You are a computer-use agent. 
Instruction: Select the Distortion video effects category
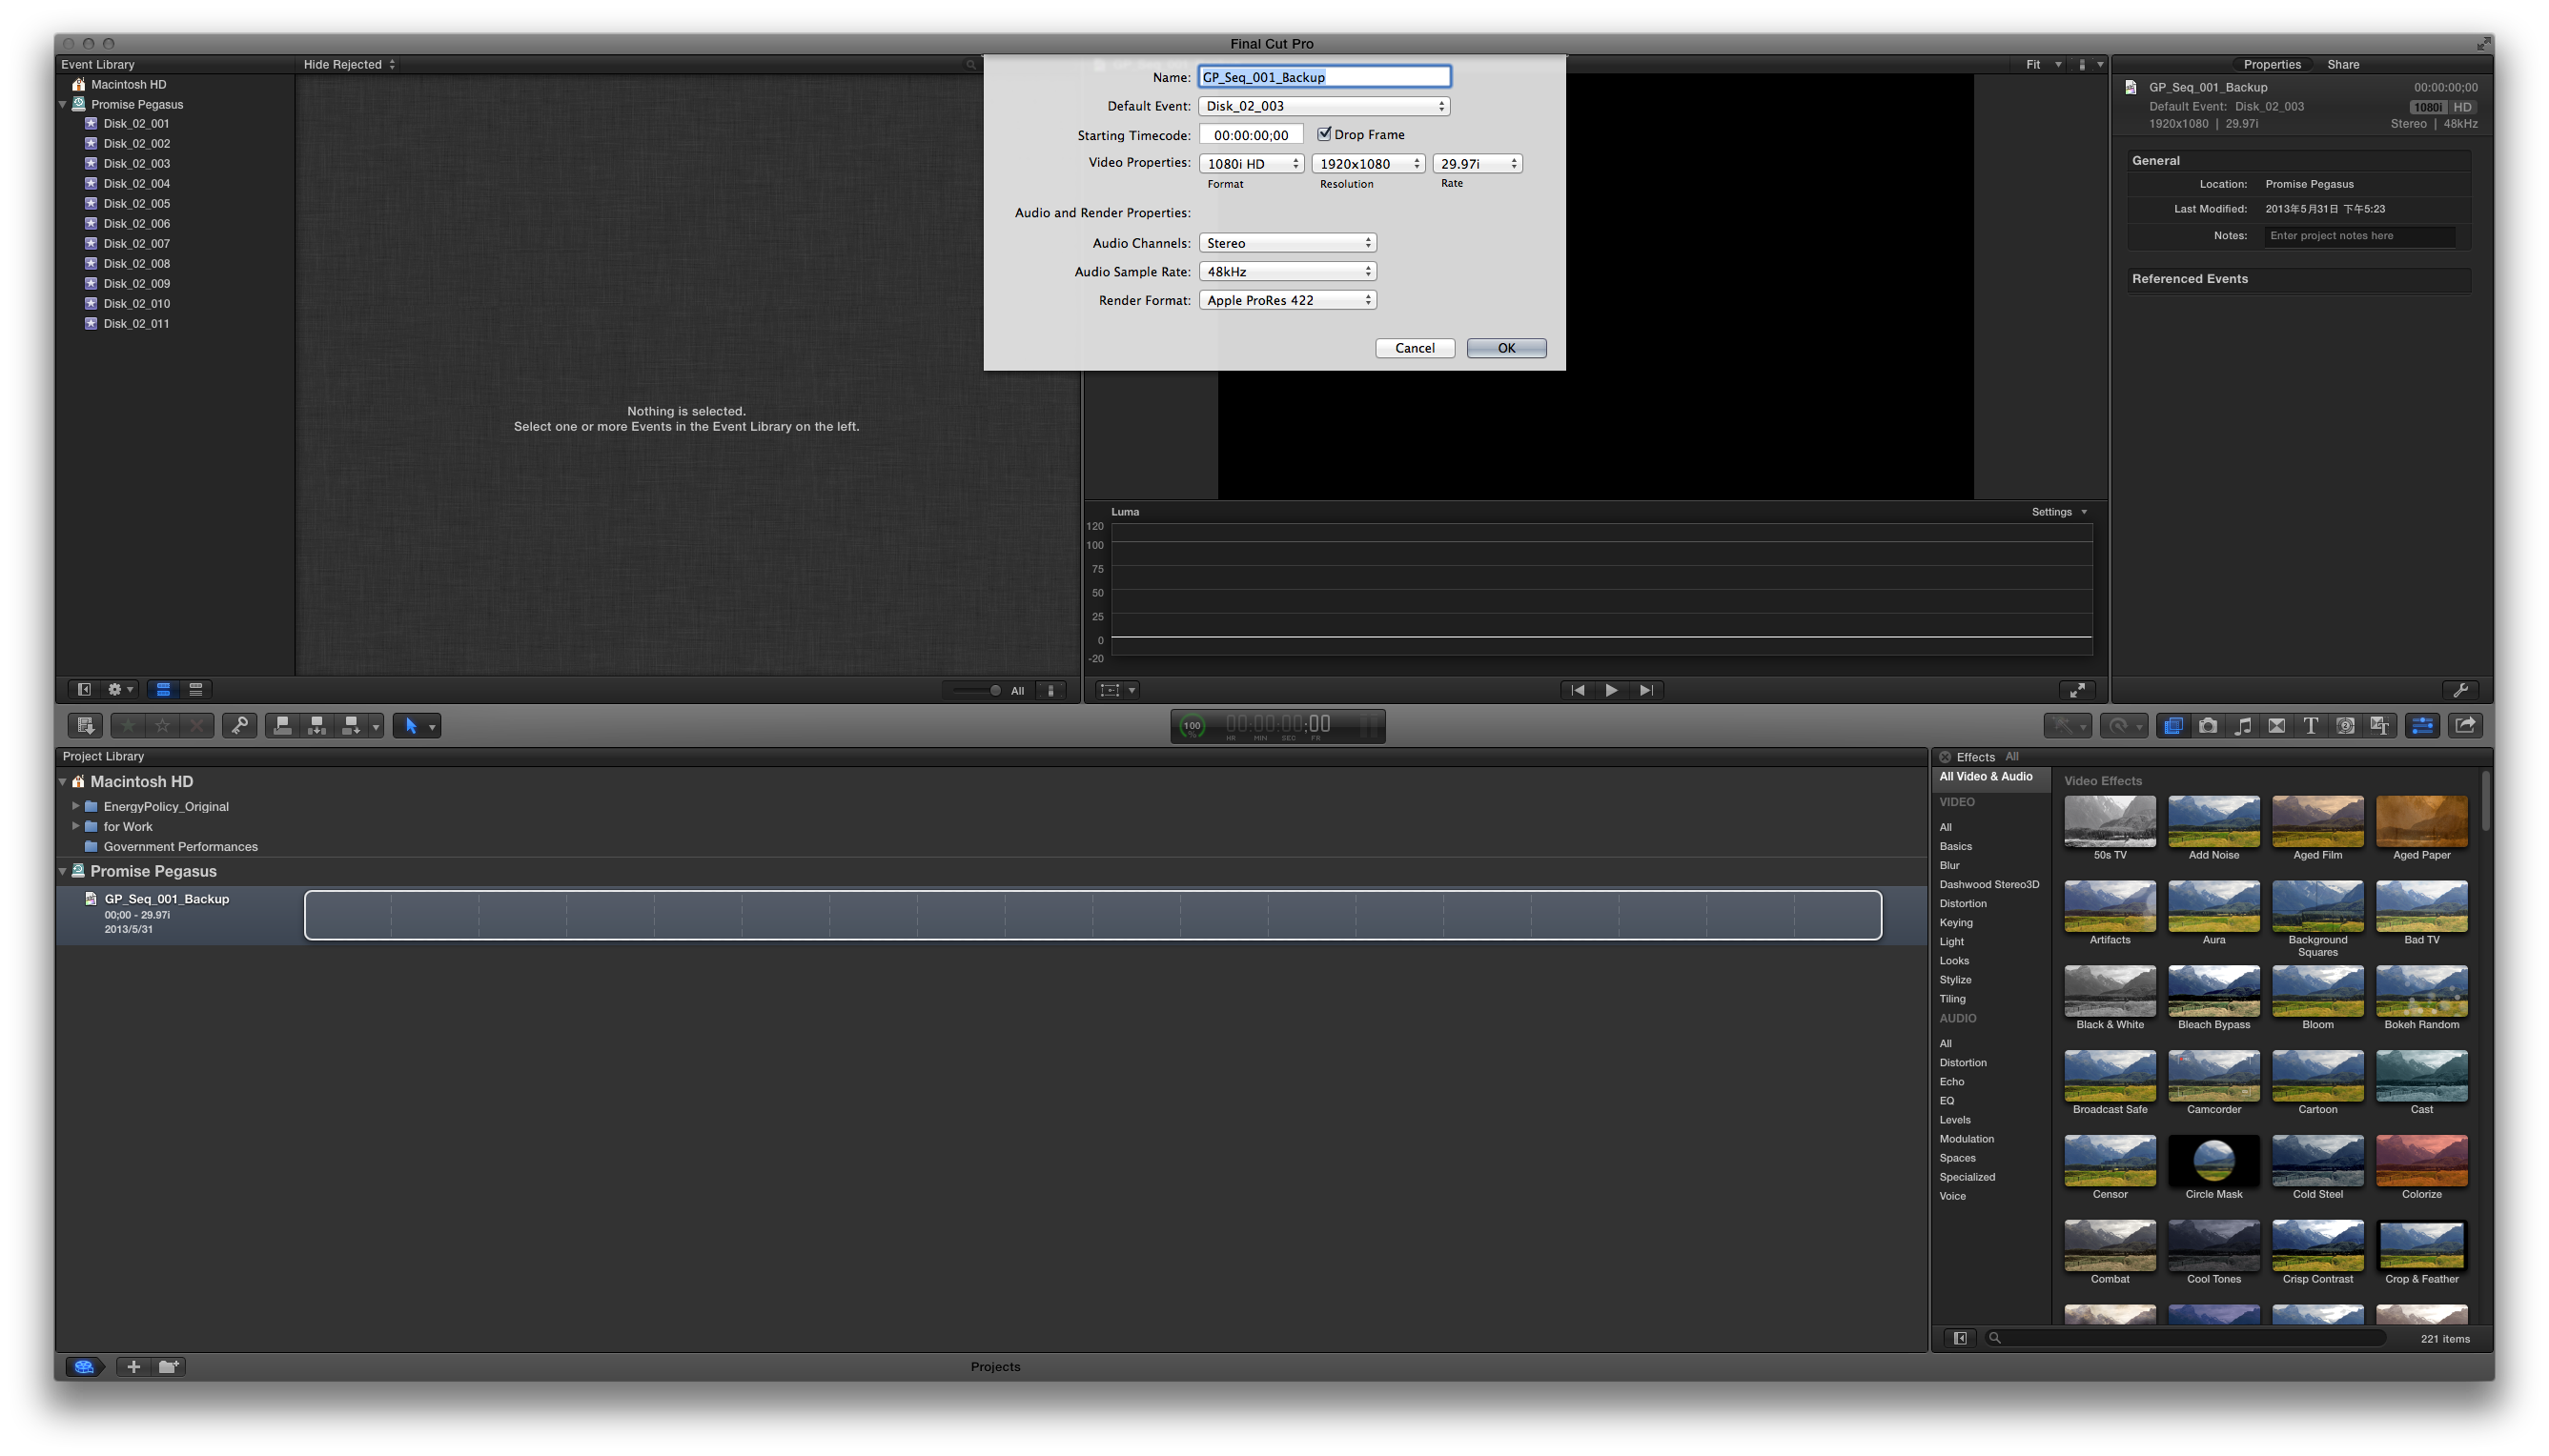coord(1962,904)
